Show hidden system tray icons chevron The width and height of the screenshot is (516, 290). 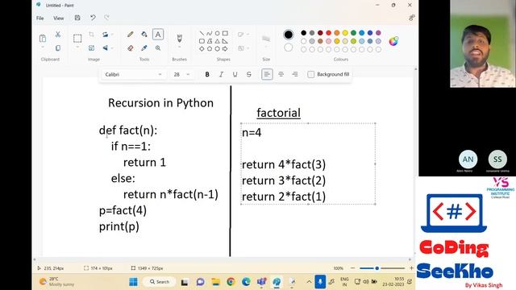coord(309,282)
